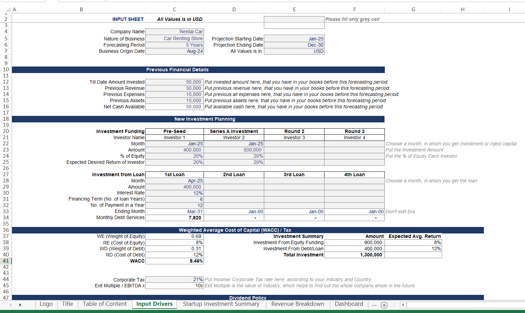The height and width of the screenshot is (313, 525).
Task: Click the 'New Investment Planning' header bar
Action: coord(198,119)
